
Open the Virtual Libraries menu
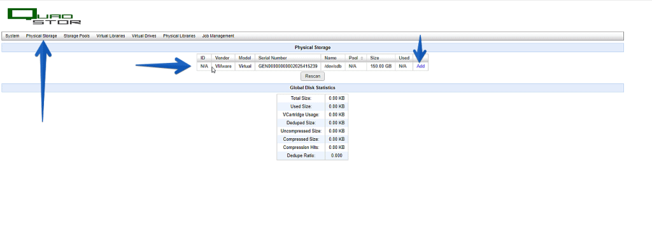[x=111, y=36]
